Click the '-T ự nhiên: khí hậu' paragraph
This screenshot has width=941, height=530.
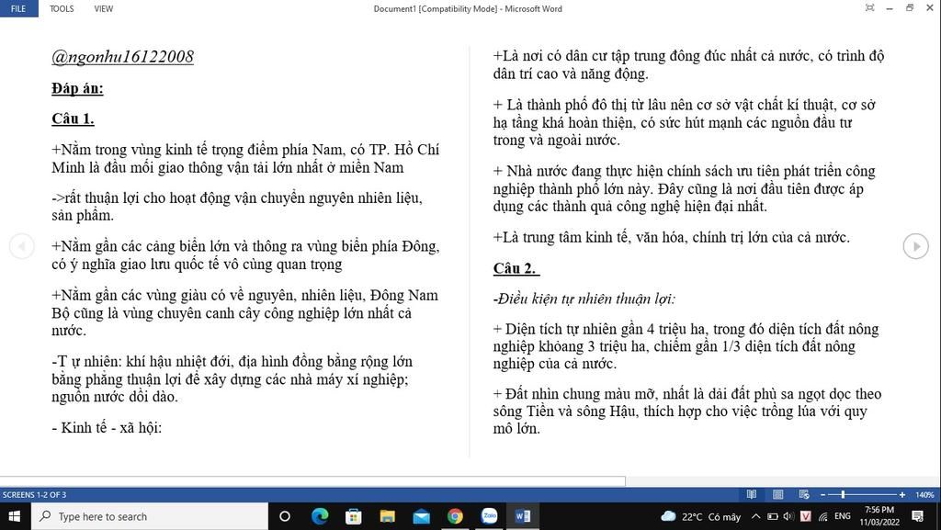click(232, 379)
